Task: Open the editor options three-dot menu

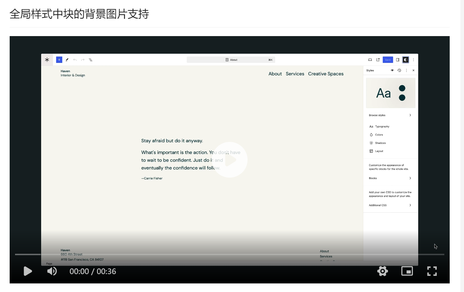Action: 414,60
